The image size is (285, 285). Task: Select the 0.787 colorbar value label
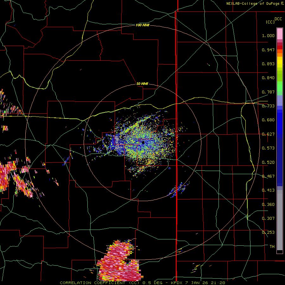[x=268, y=92]
